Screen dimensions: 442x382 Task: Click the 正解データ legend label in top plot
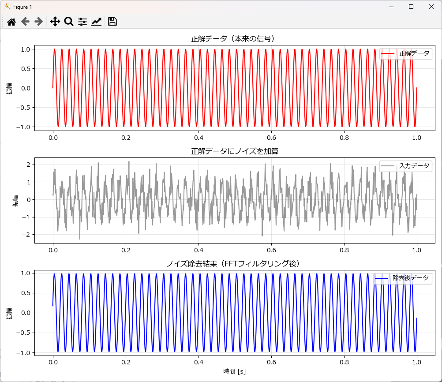point(414,53)
